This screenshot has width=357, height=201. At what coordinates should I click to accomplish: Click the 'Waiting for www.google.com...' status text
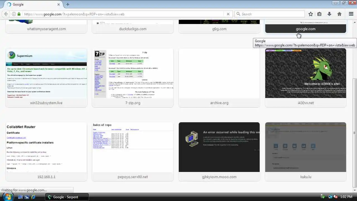click(24, 190)
